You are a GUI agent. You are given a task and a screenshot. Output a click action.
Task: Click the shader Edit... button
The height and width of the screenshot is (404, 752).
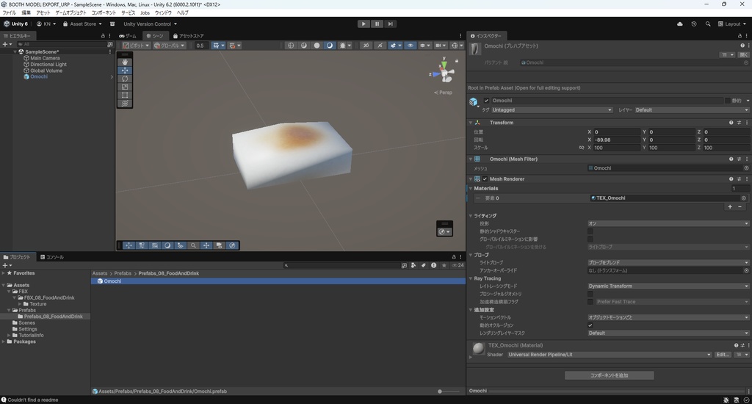[x=723, y=355]
